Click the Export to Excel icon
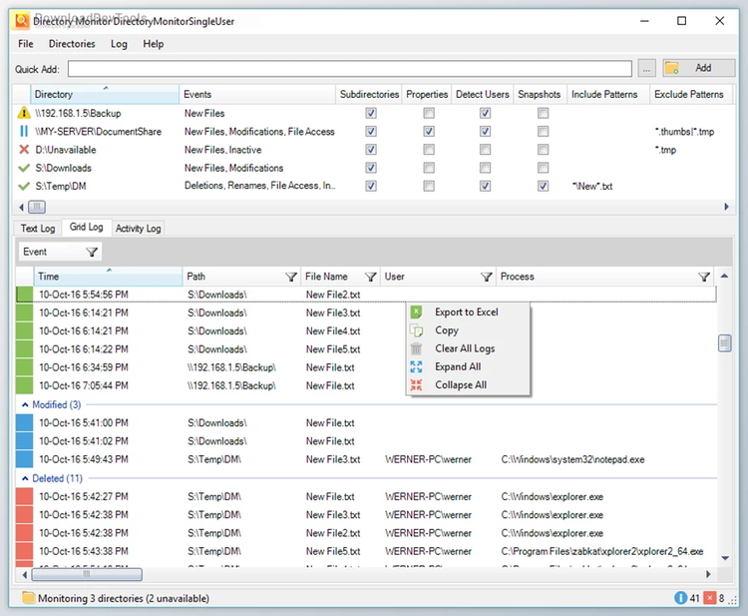This screenshot has width=748, height=616. point(417,312)
